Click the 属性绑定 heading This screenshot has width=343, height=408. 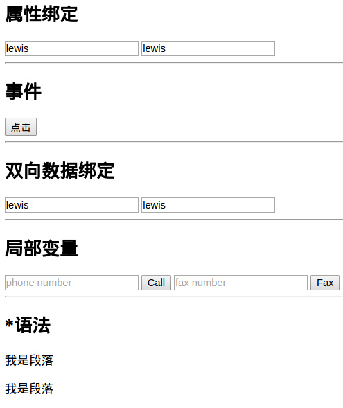coord(42,14)
